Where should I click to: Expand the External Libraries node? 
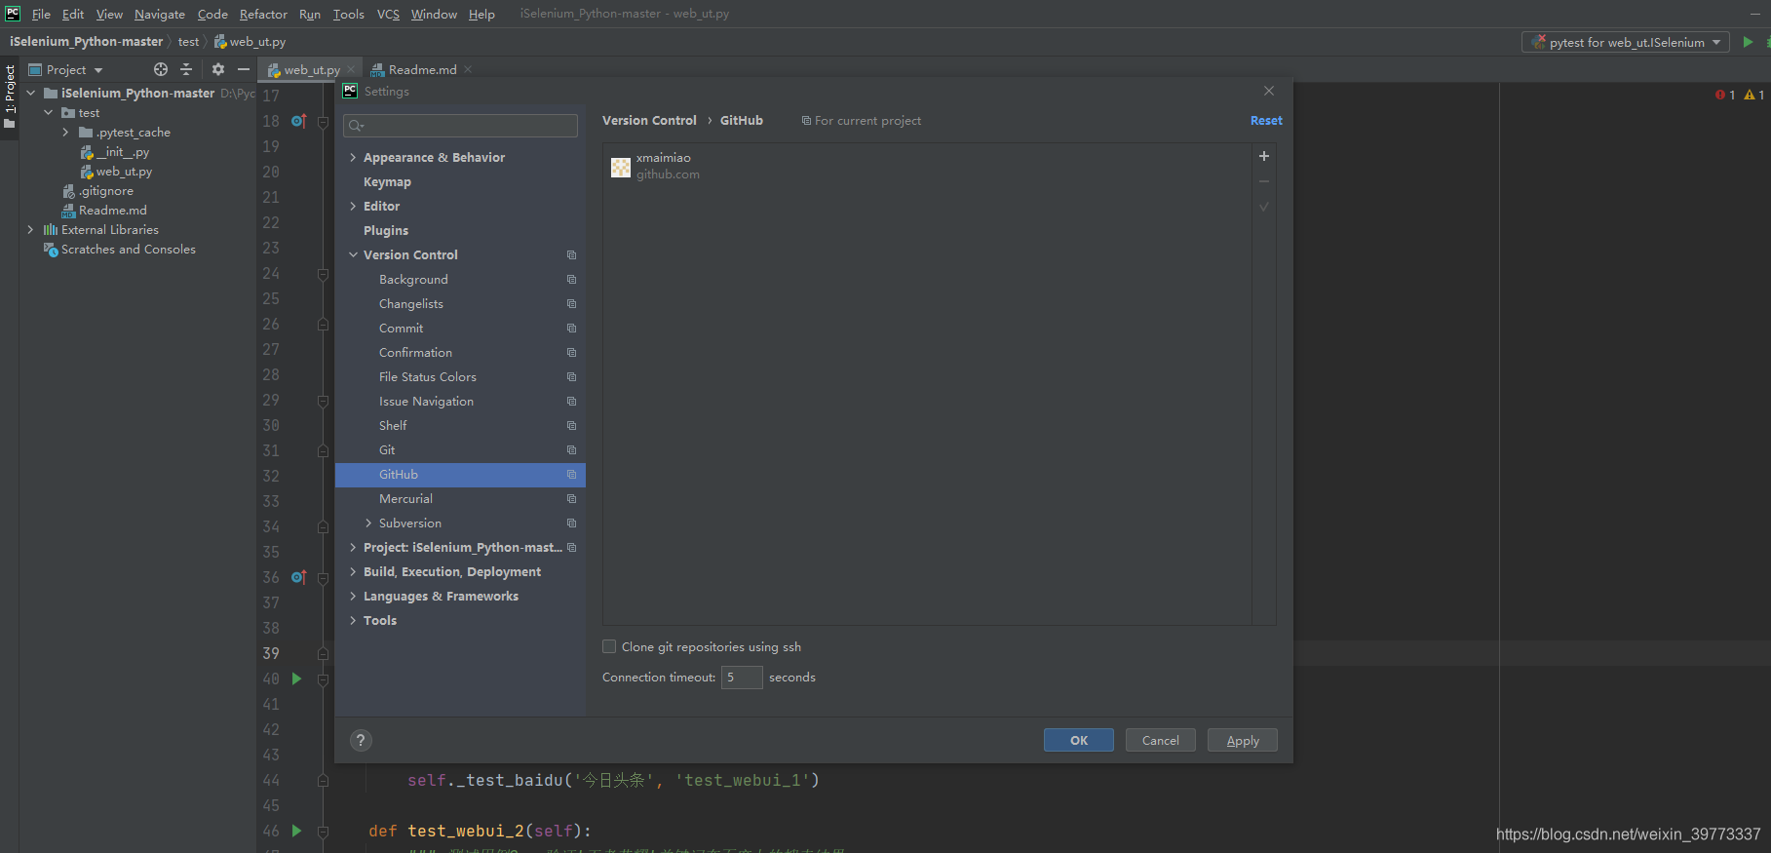pos(30,230)
